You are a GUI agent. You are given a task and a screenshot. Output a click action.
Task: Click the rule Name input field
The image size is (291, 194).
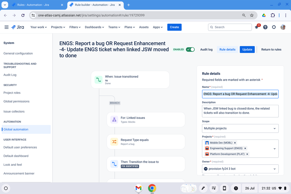coord(240,94)
